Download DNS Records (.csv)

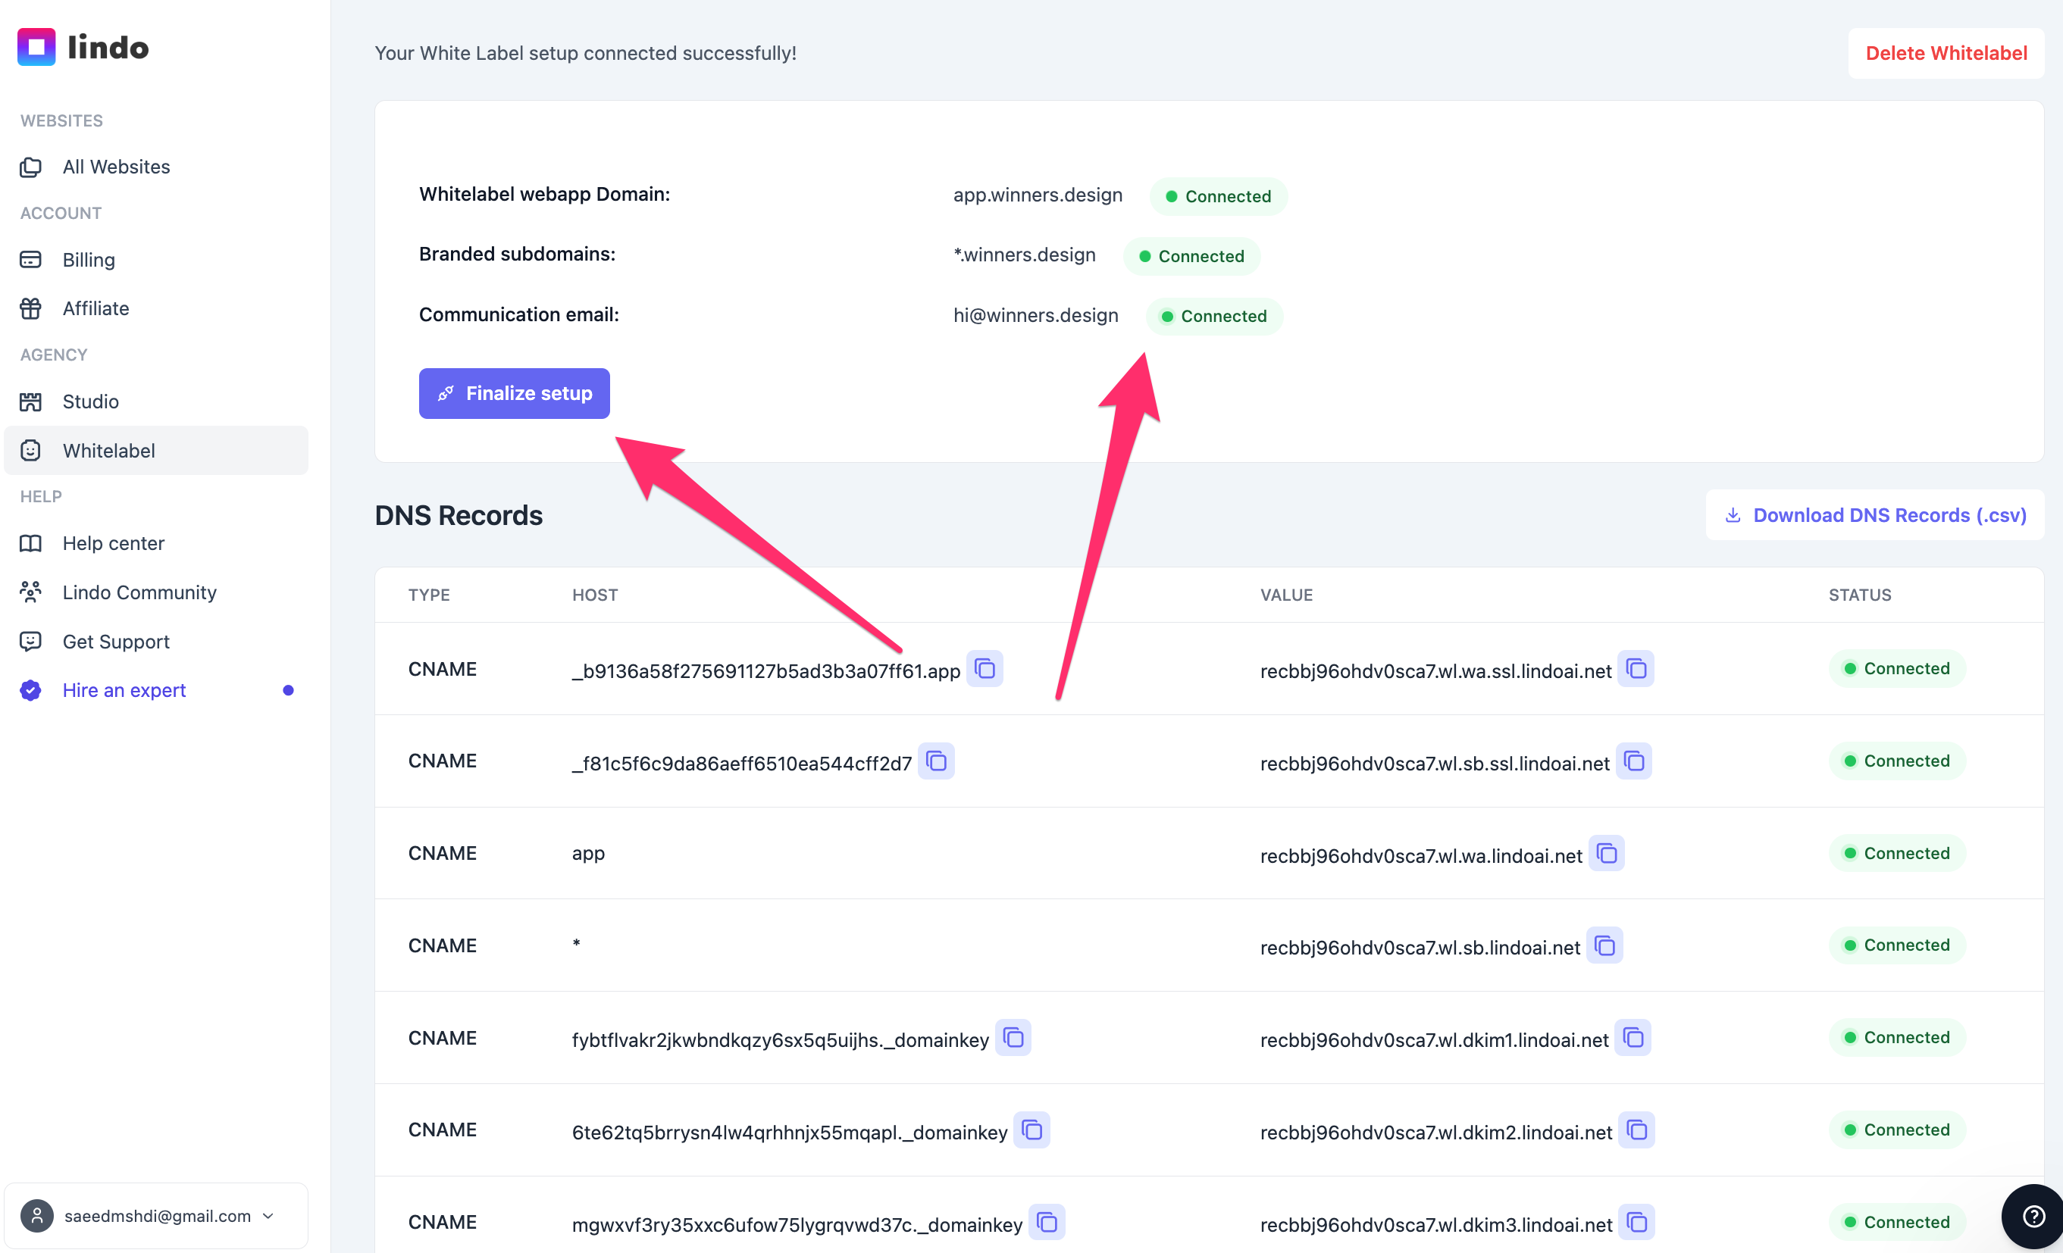(1874, 514)
